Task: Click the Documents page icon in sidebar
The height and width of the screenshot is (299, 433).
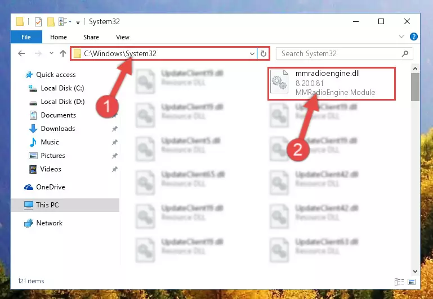Action: point(33,115)
